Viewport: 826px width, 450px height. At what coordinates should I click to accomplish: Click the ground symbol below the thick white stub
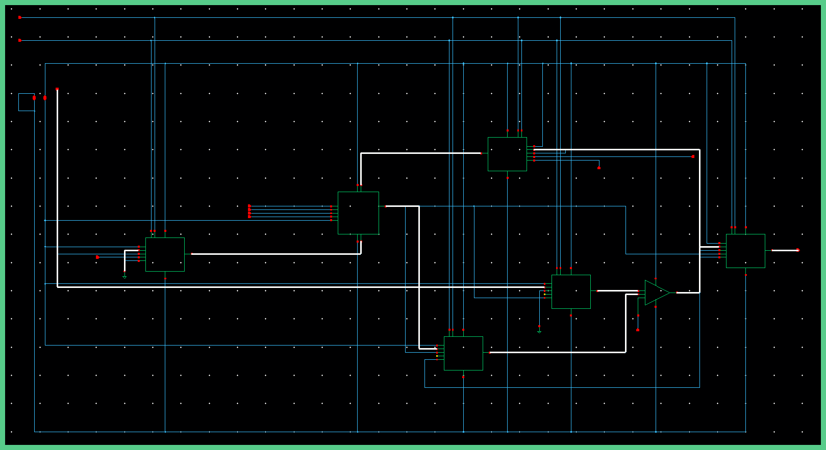click(x=124, y=277)
